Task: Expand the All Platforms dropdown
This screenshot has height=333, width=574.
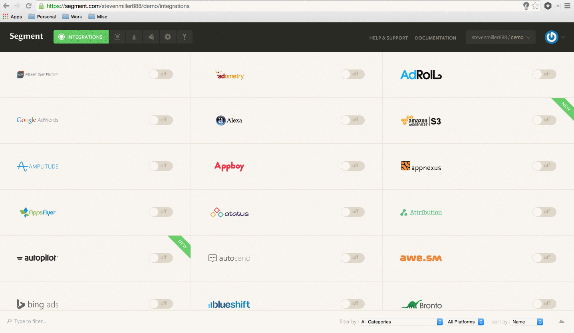Action: (465, 322)
